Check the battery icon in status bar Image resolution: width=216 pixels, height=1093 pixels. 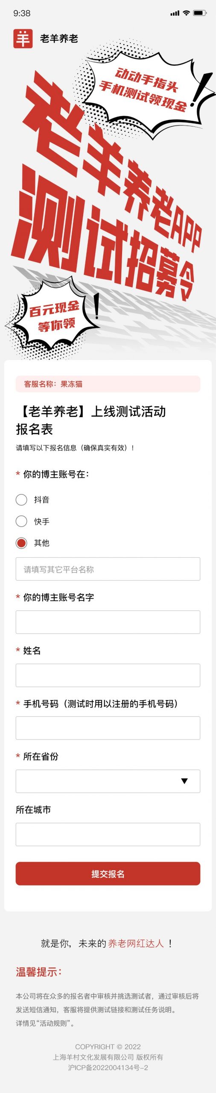[200, 13]
